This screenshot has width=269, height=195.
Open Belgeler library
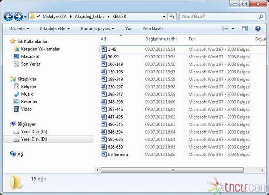[x=29, y=86]
